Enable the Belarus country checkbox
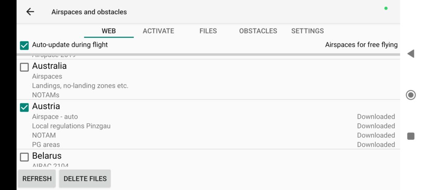This screenshot has height=190, width=423. pos(24,157)
